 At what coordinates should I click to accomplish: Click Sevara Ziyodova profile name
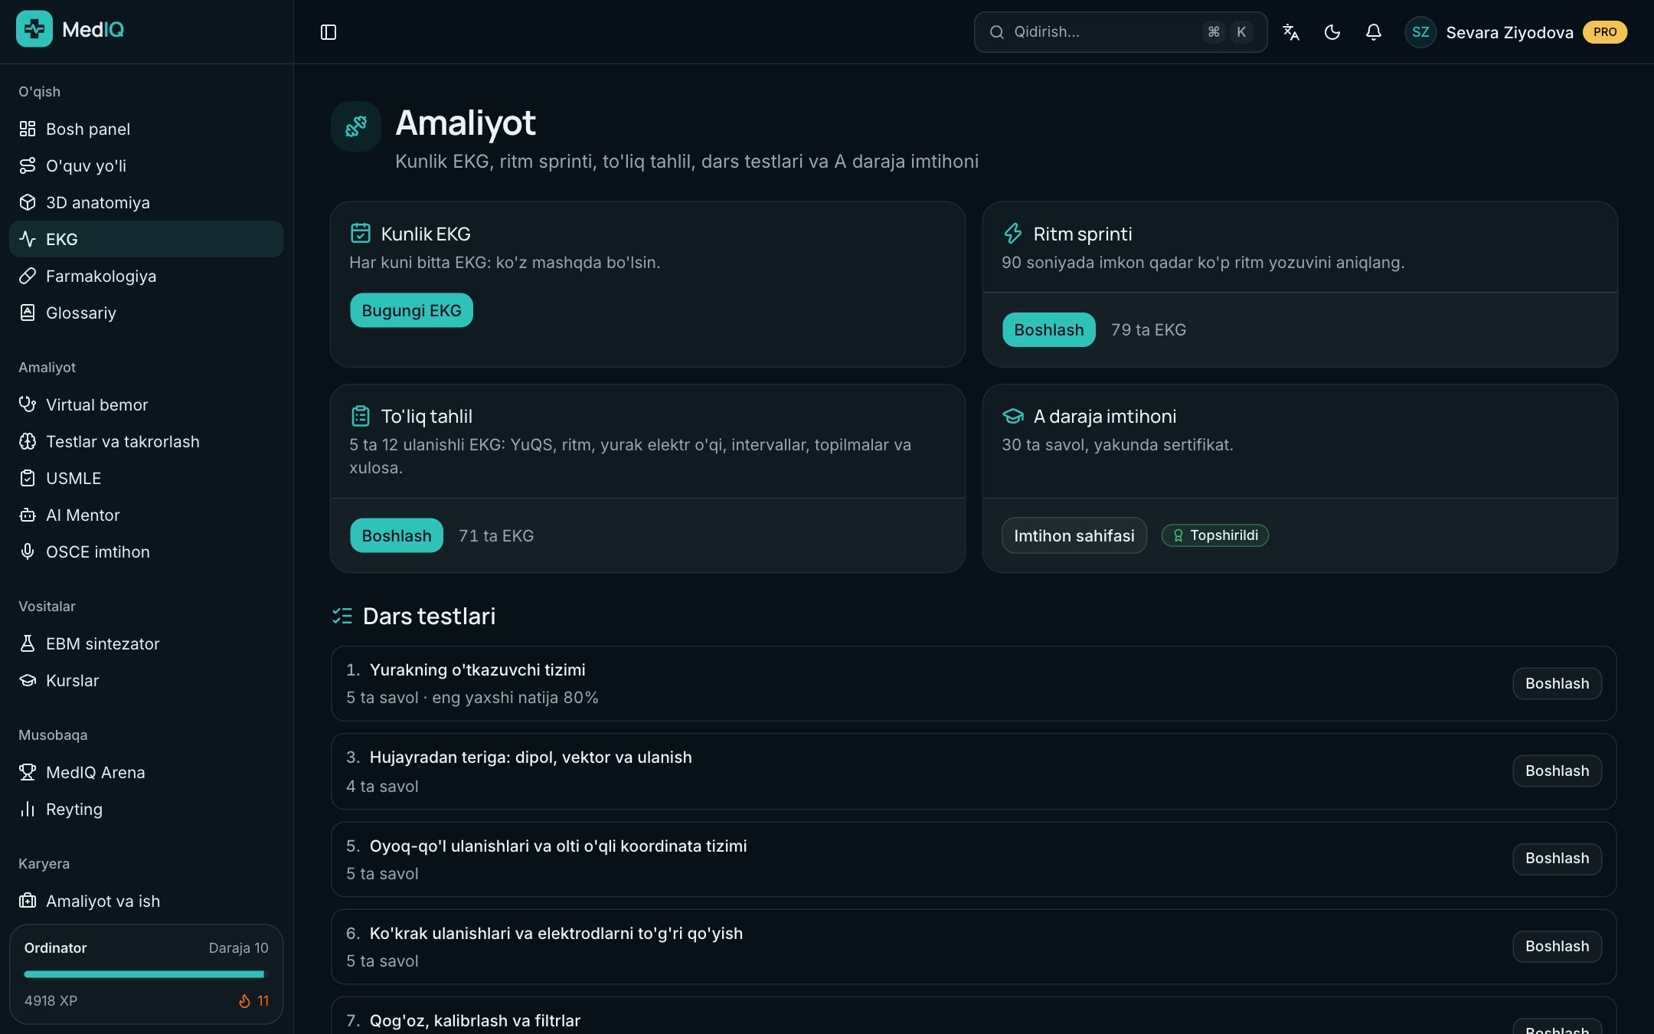(x=1509, y=32)
